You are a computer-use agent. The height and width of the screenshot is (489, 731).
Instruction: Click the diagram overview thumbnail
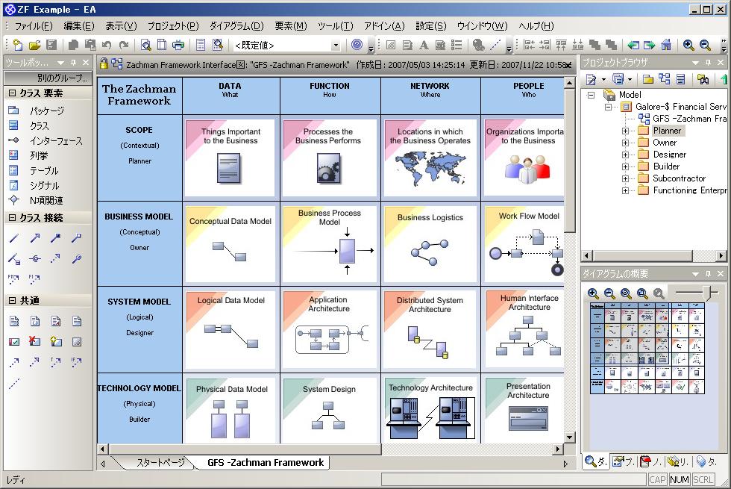(647, 348)
